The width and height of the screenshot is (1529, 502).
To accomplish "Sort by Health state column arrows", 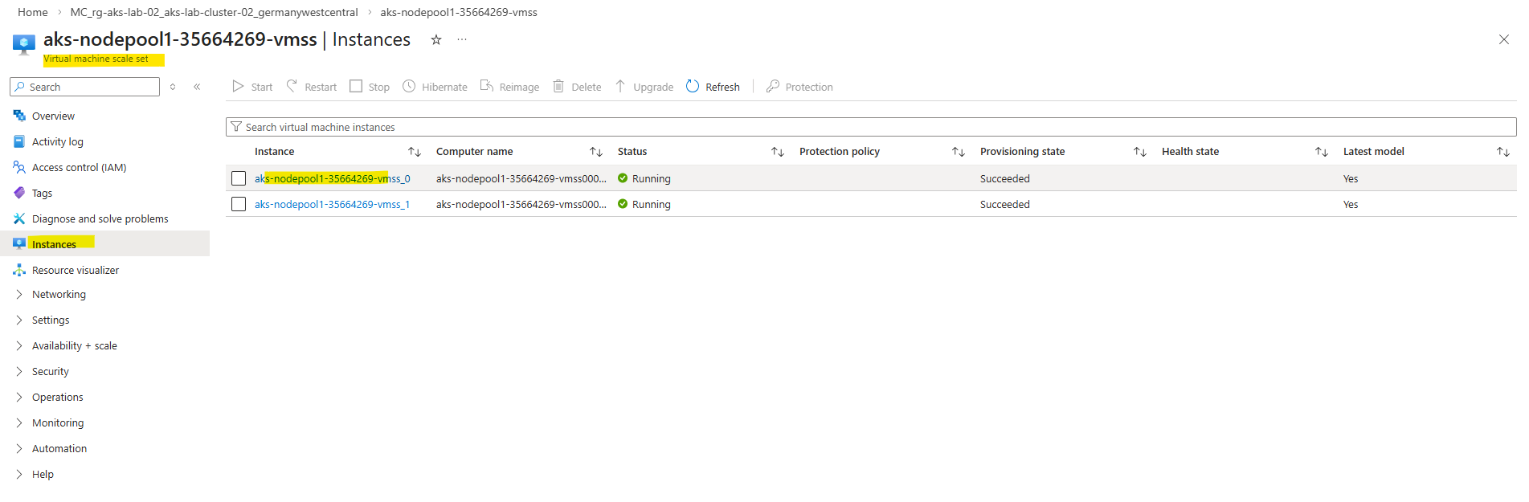I will [x=1322, y=152].
